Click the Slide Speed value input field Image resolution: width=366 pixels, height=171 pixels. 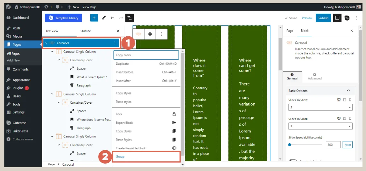coord(333,145)
